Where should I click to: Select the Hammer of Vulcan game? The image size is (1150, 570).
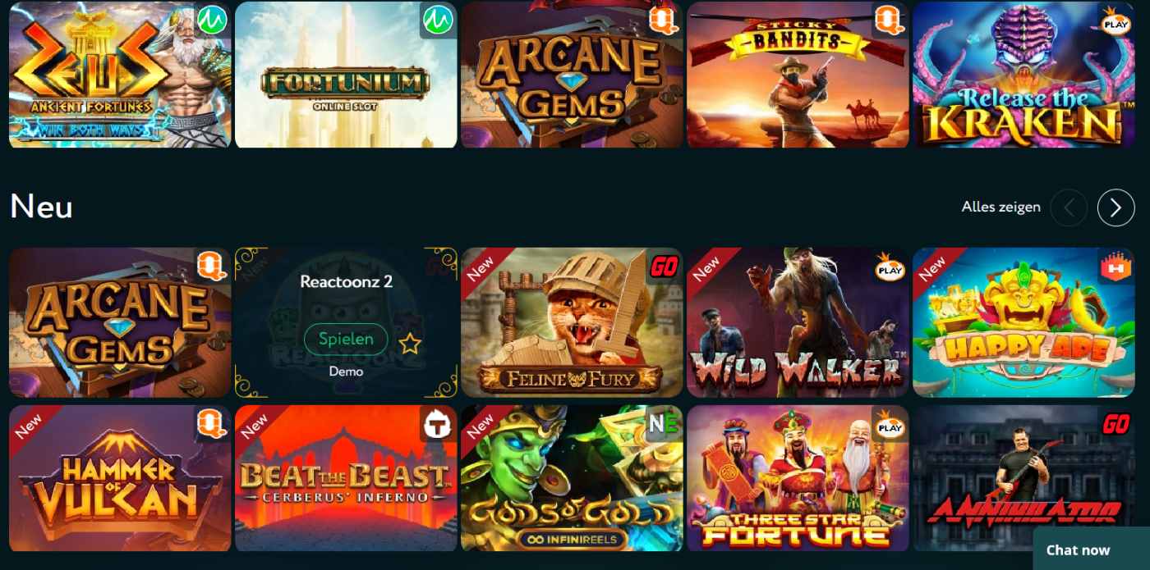tap(120, 478)
